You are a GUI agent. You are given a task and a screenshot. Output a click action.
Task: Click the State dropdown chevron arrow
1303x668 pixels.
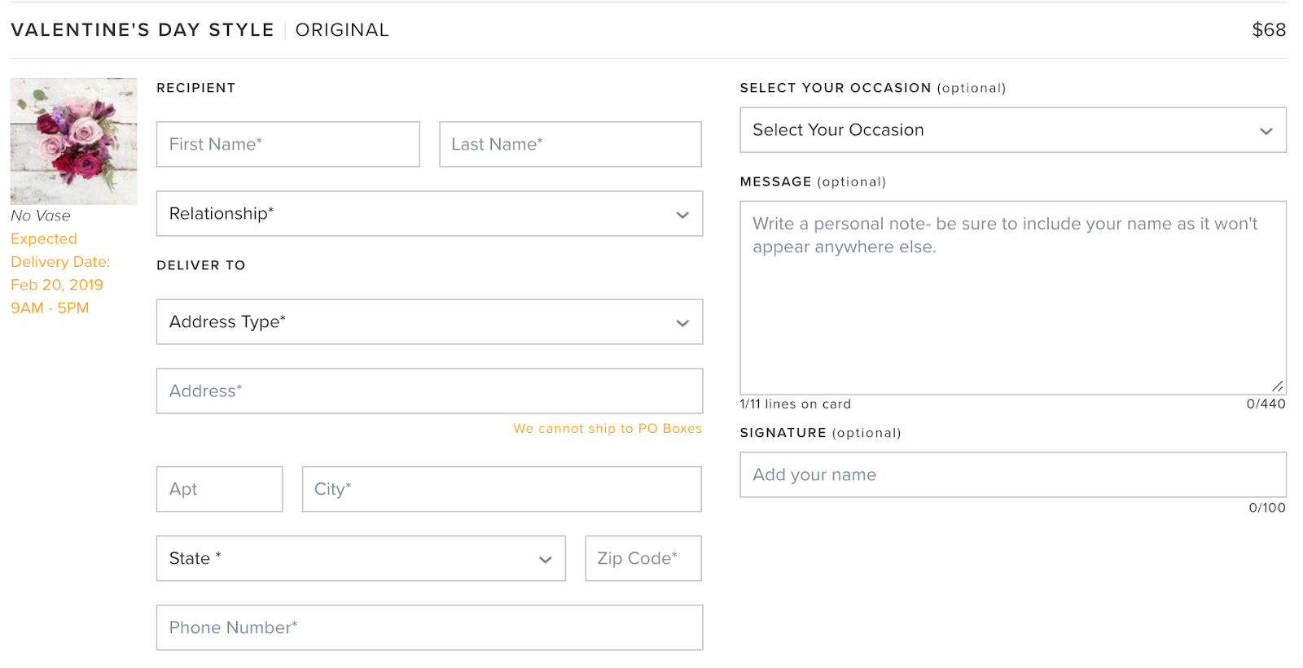(x=546, y=560)
